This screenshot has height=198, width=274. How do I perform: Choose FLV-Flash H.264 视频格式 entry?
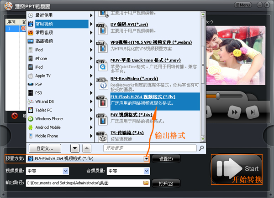155,102
